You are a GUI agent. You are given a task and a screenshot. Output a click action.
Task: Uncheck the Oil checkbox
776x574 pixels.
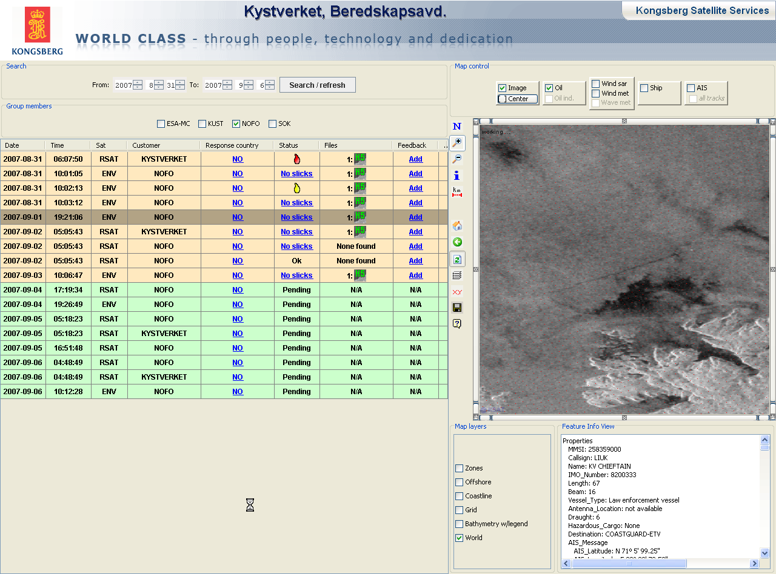[x=549, y=88]
